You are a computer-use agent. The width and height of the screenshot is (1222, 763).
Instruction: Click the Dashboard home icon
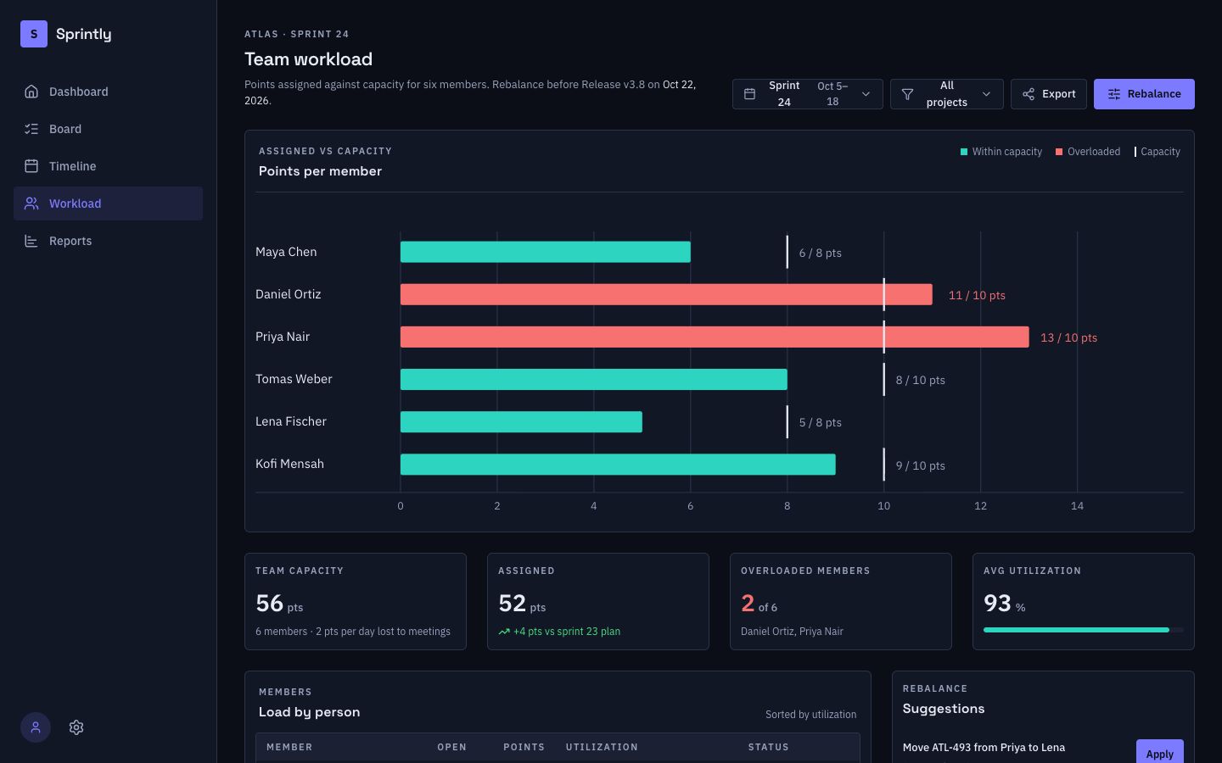pos(31,92)
